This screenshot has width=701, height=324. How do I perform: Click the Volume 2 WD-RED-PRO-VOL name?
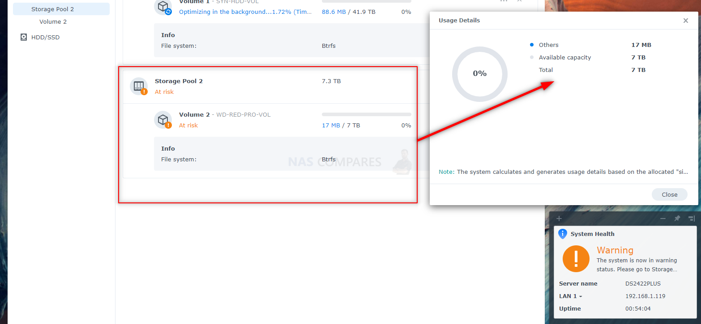tap(225, 114)
